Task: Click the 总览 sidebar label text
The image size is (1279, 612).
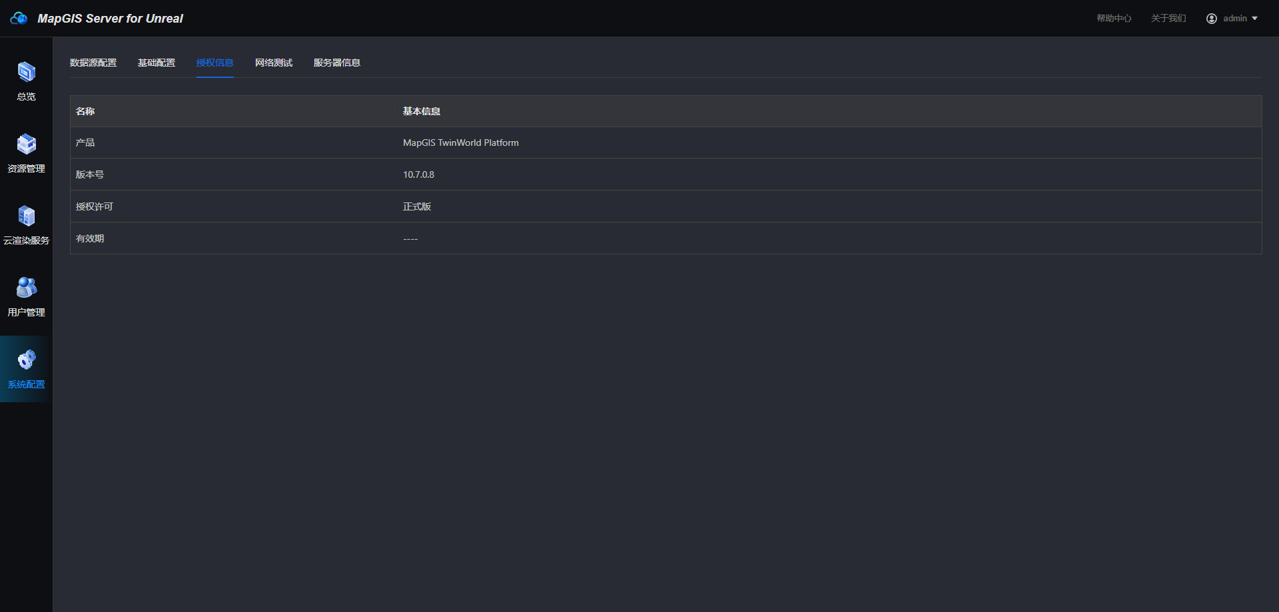Action: [26, 97]
